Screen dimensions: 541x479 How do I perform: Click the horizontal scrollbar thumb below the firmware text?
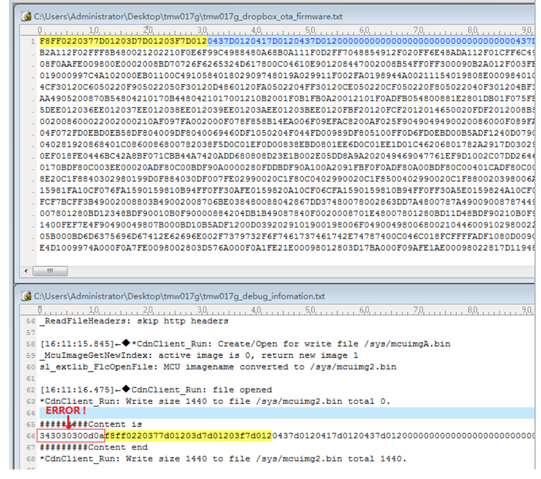click(49, 270)
